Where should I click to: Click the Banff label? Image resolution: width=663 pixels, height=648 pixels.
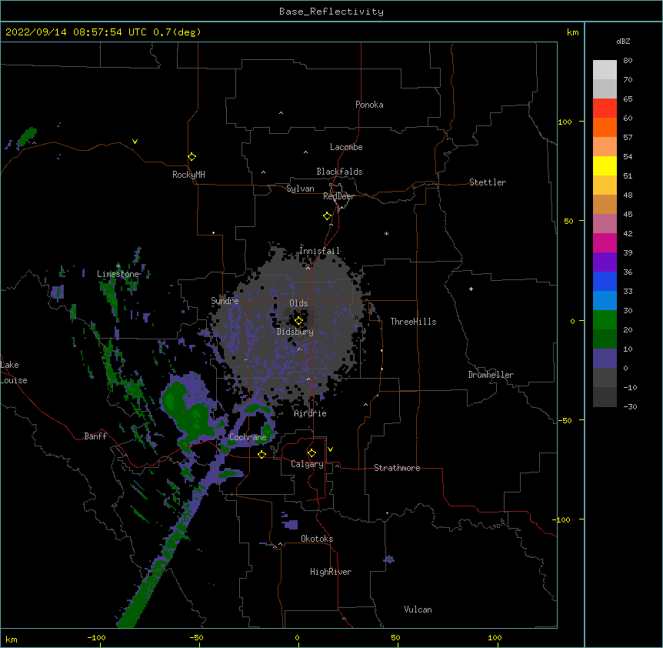95,436
